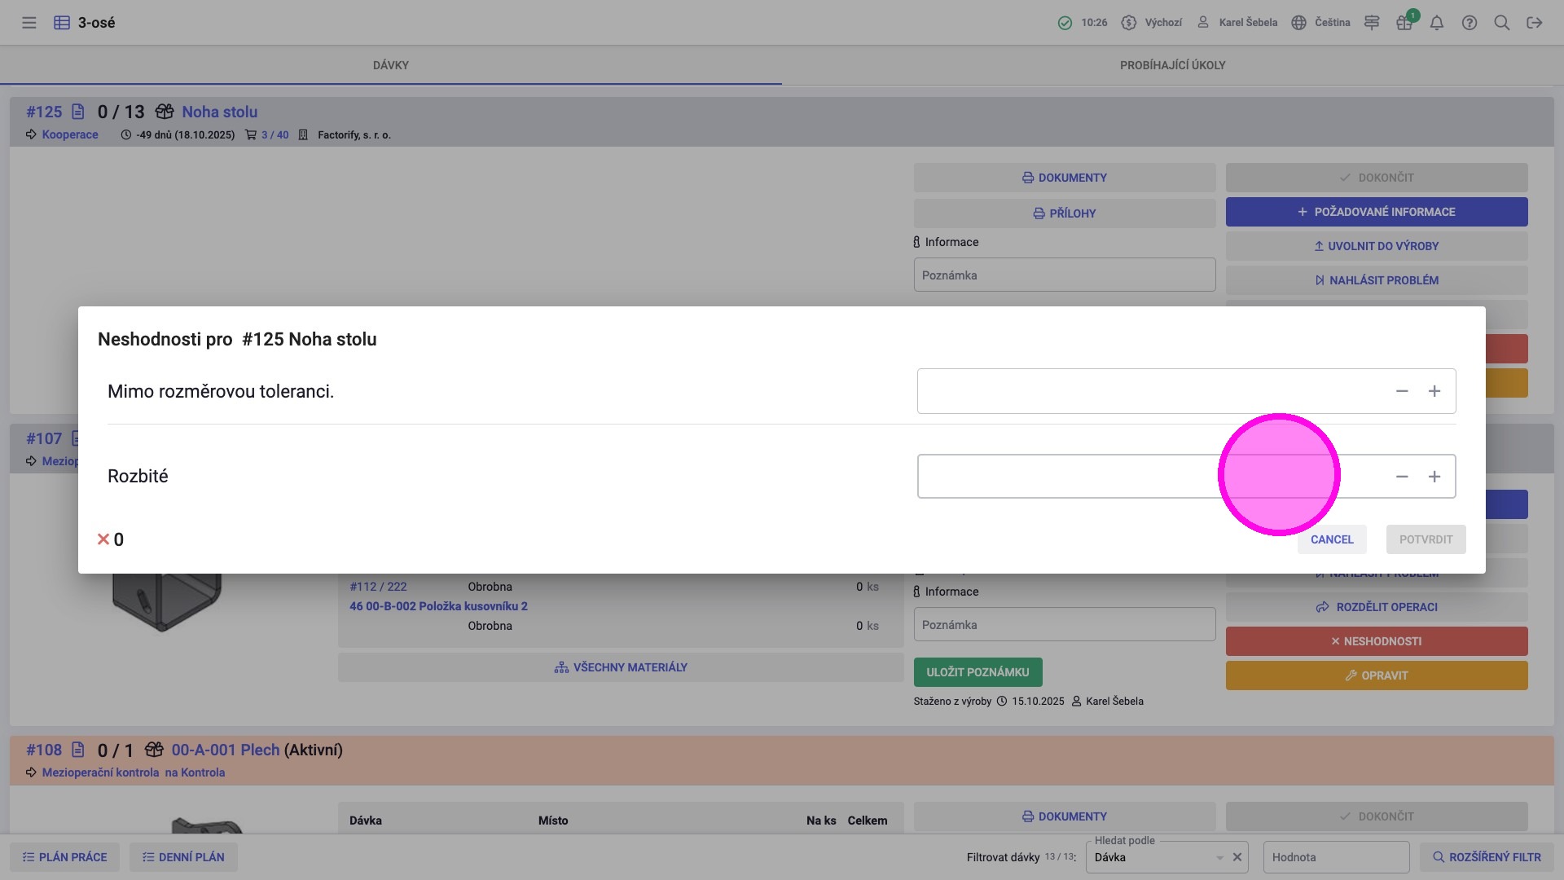Click the logout icon in header
Screen dimensions: 1564x880
click(1535, 23)
